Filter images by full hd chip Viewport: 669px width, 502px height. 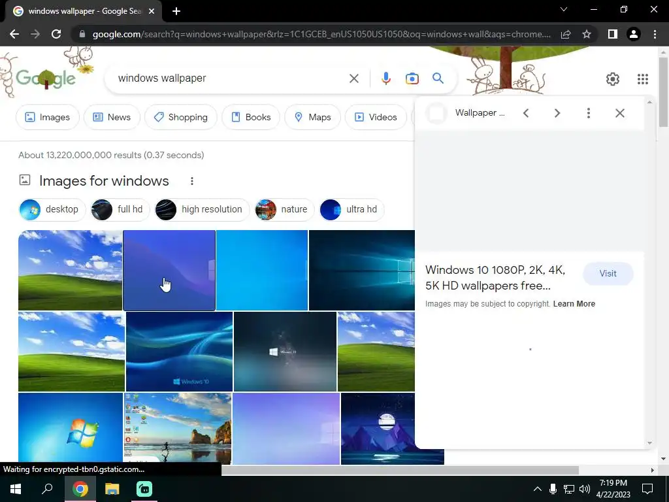click(x=120, y=210)
